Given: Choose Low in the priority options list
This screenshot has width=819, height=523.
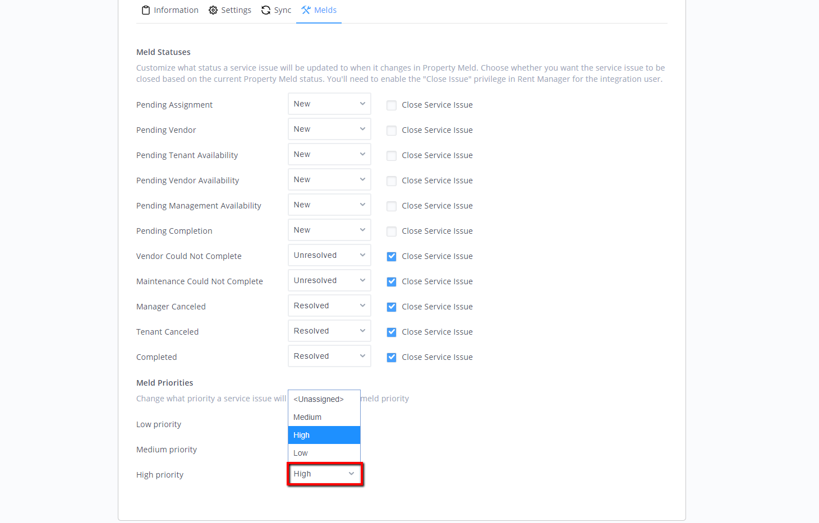Looking at the screenshot, I should pos(324,453).
